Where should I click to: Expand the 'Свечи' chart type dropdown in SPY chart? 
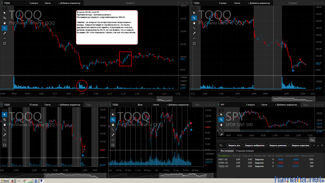click(264, 105)
